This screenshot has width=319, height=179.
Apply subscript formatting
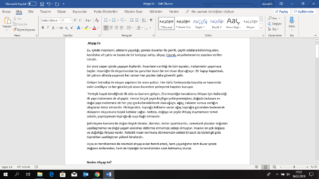[x=66, y=28]
